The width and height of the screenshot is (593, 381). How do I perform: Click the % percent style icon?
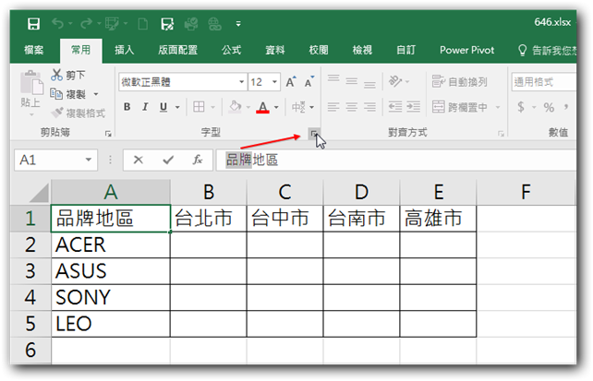click(x=549, y=107)
